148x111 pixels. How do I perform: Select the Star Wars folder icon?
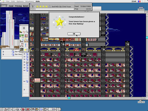13,54
